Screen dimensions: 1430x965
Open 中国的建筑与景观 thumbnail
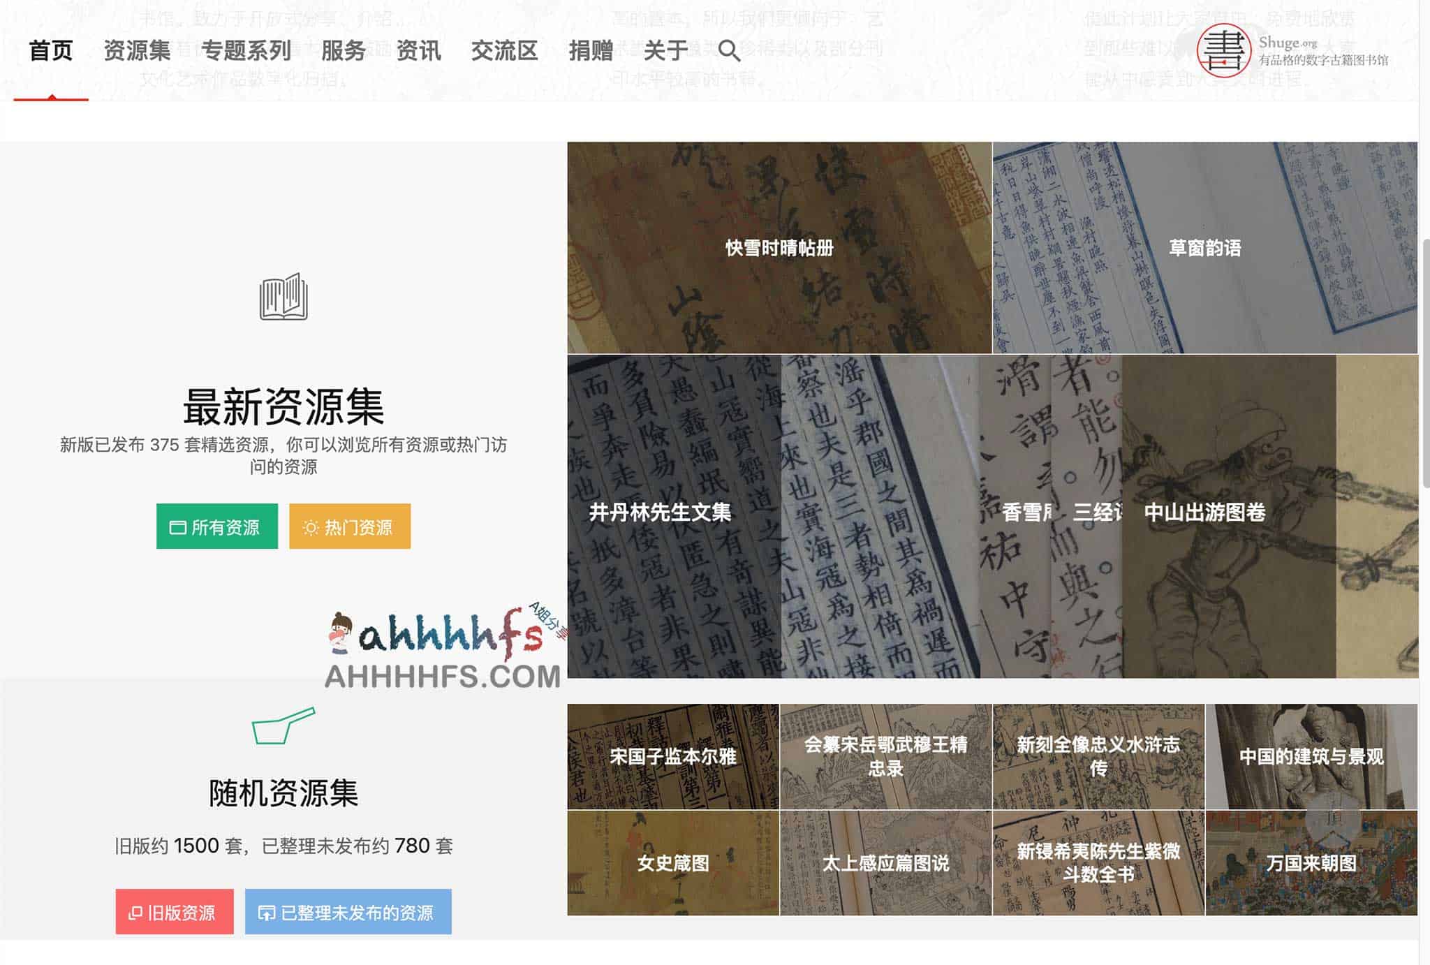coord(1311,756)
